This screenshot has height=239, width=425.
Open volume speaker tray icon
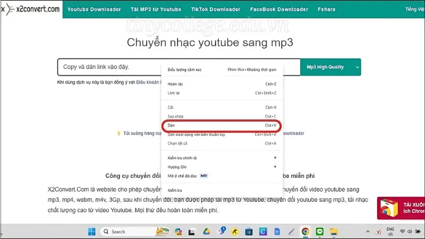pos(410,232)
